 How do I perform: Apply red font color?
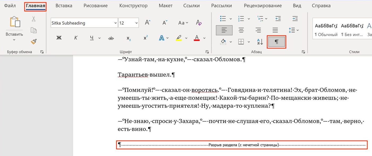[197, 38]
